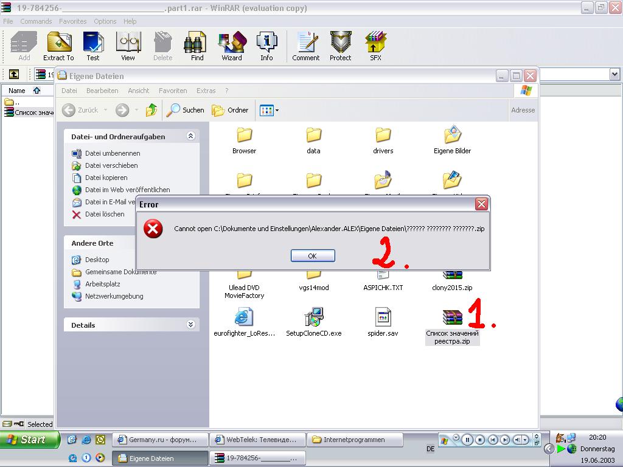Collapse the Datei- und Ordneraufgaben panel

(x=190, y=137)
